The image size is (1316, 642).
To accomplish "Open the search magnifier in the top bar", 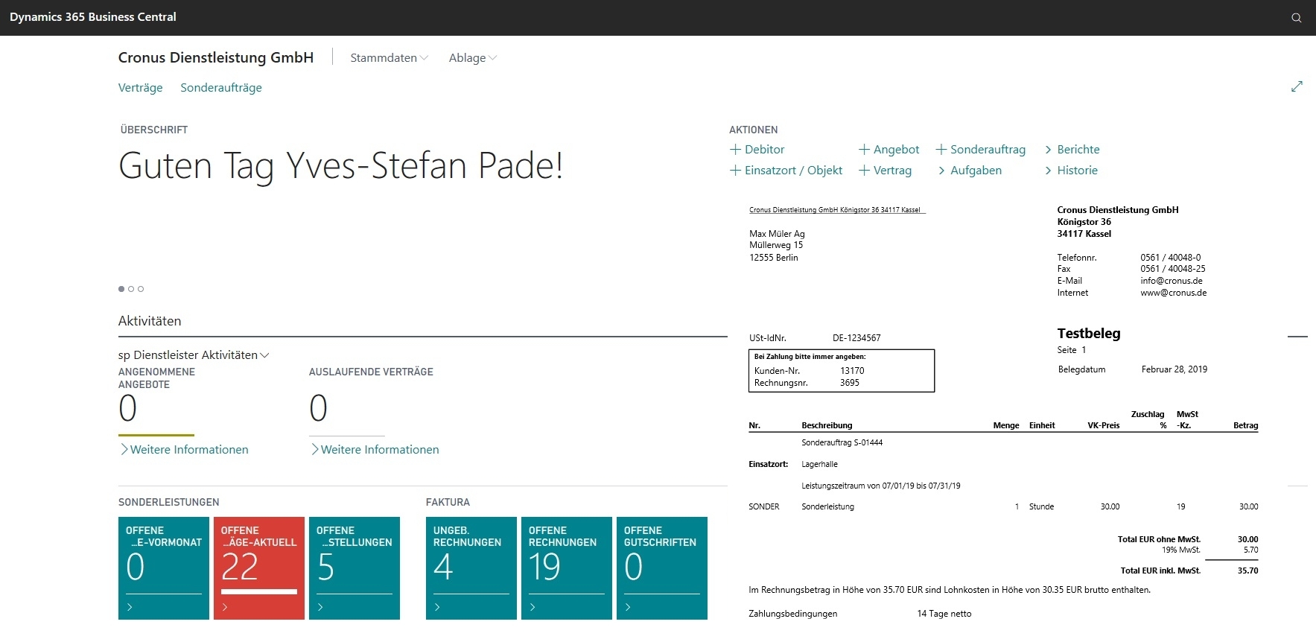I will [1297, 18].
